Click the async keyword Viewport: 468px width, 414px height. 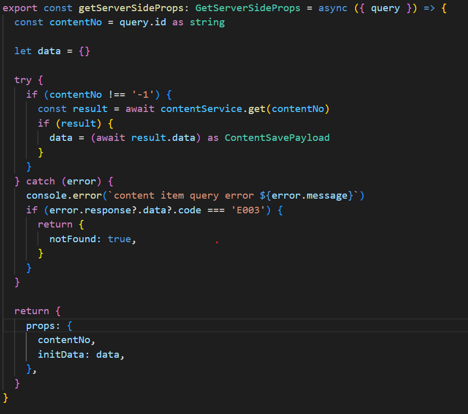pyautogui.click(x=333, y=9)
